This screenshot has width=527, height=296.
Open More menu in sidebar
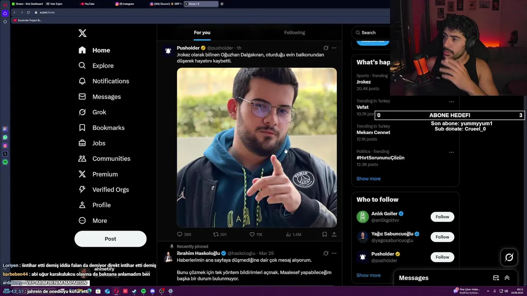[93, 221]
